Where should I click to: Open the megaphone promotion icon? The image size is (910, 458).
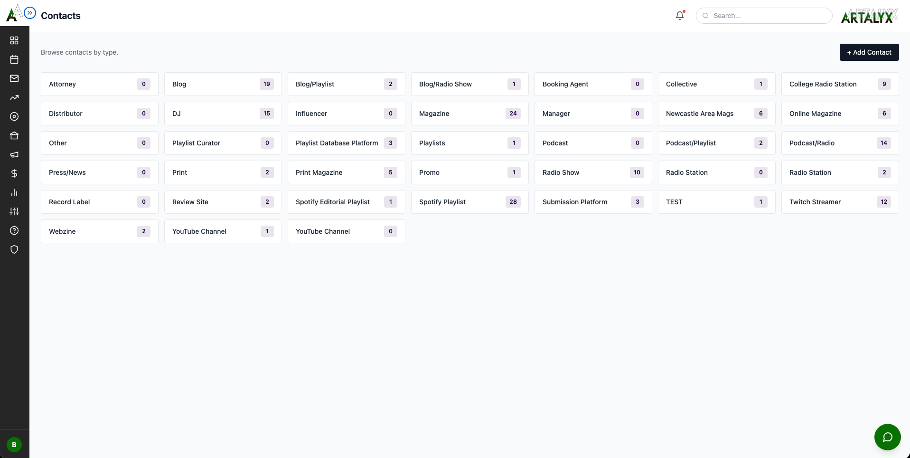coord(14,154)
